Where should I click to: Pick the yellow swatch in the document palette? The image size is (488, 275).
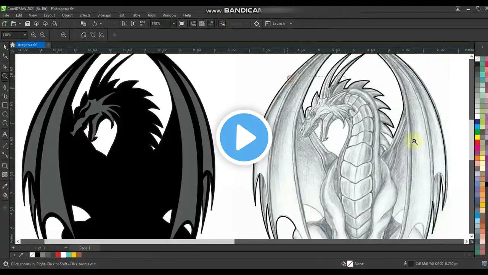[74, 255]
